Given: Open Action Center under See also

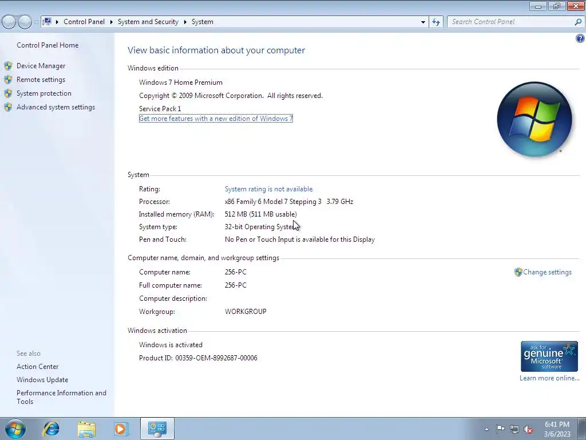Looking at the screenshot, I should tap(37, 367).
